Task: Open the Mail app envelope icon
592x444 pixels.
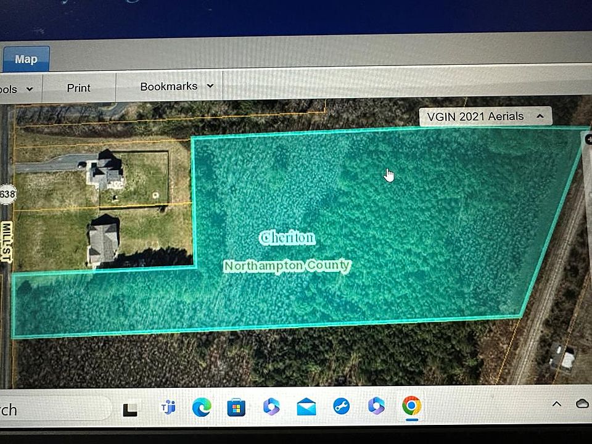Action: click(306, 406)
